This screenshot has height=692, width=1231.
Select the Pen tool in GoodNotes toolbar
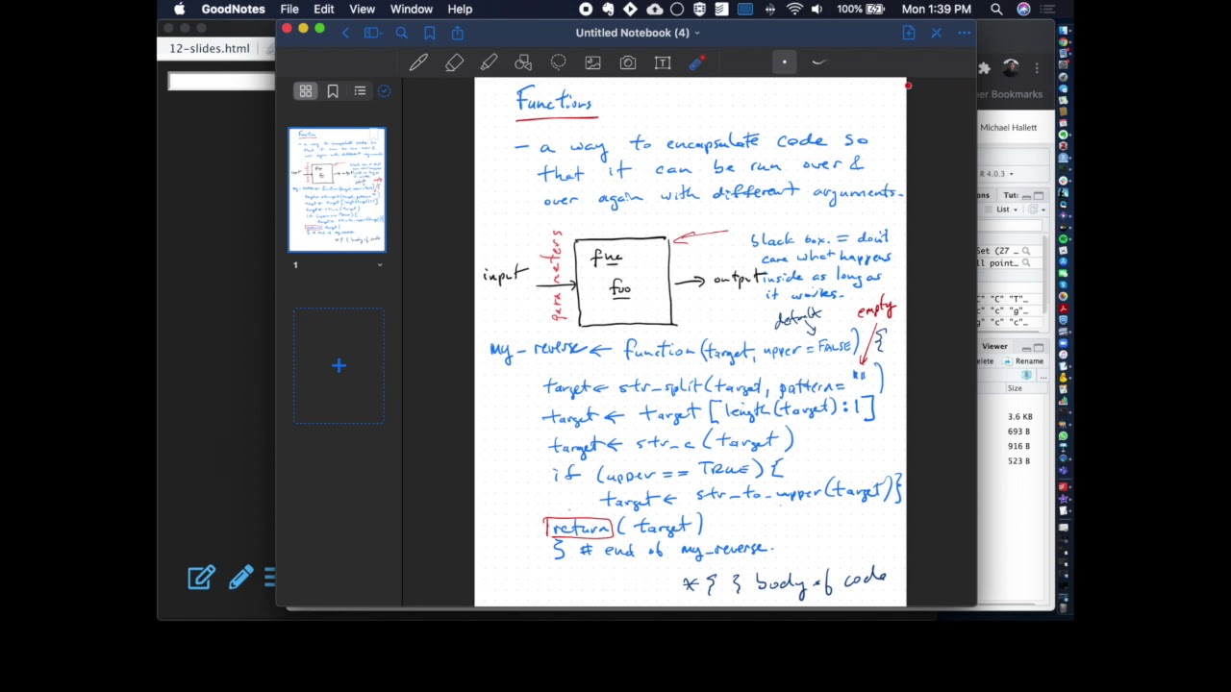[418, 62]
